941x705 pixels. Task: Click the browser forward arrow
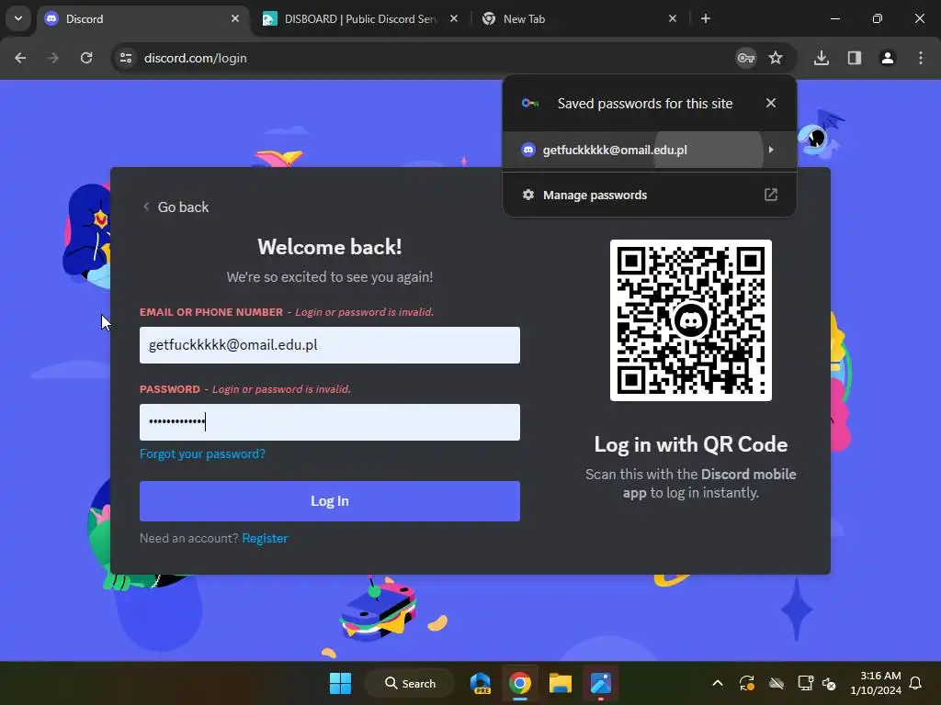click(x=53, y=58)
